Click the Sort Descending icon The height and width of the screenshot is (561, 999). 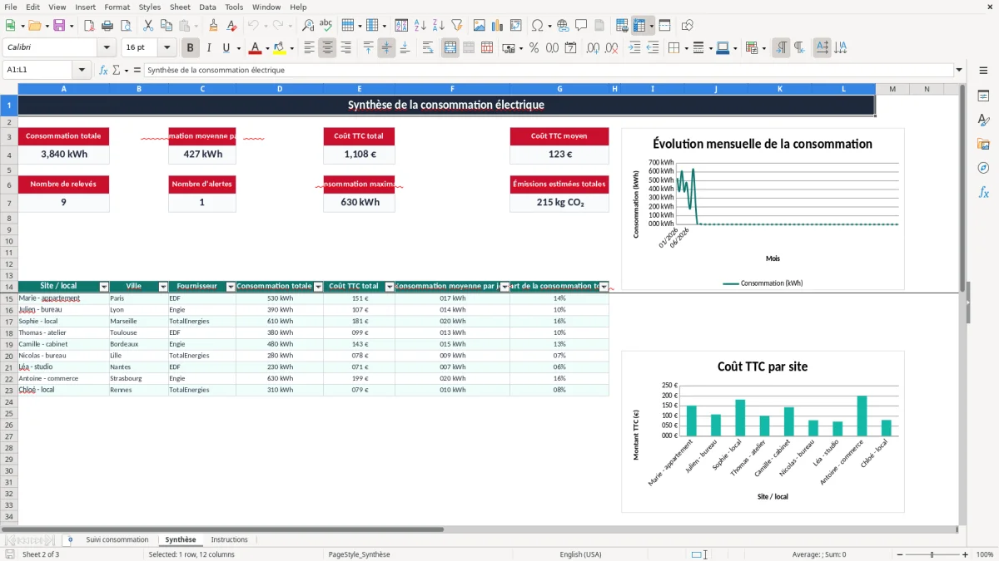439,26
